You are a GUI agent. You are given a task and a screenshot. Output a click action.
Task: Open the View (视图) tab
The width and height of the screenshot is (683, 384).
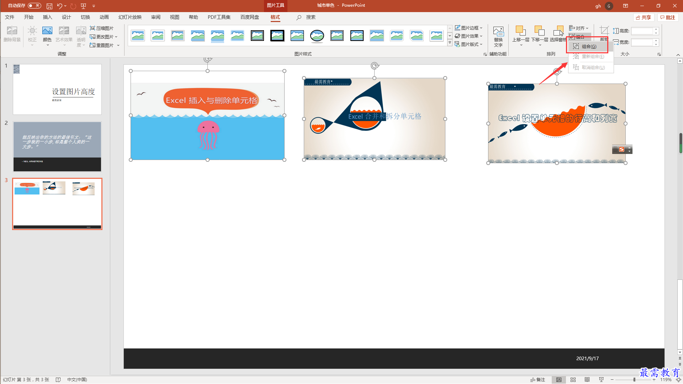coord(174,17)
